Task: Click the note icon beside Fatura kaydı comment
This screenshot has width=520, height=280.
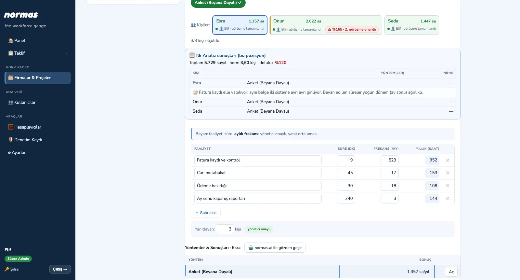Action: [195, 92]
